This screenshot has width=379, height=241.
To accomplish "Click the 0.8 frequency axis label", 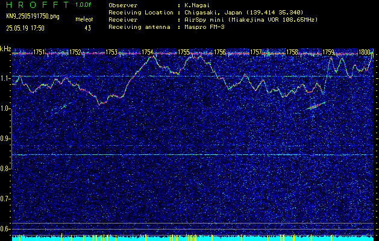I will click(5, 169).
